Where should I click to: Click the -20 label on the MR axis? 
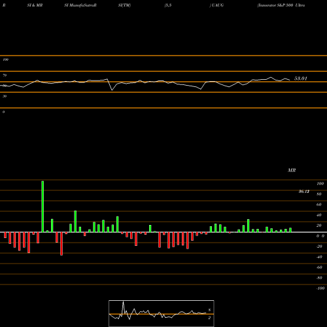coord(319,247)
